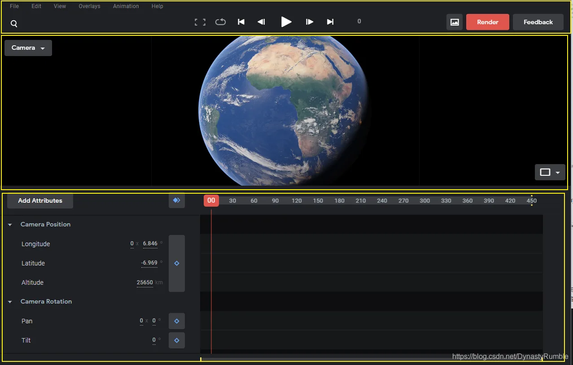Click the snapshot image icon
Viewport: 573px width, 365px height.
[x=455, y=22]
